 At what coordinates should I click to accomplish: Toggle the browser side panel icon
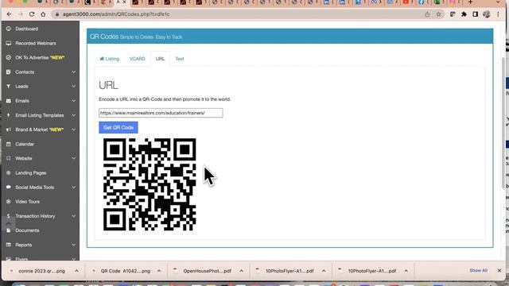click(x=476, y=14)
